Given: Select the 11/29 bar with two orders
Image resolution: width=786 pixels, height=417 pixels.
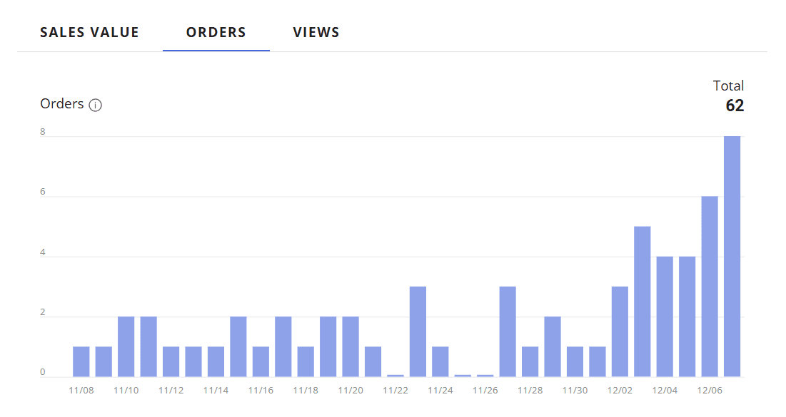Looking at the screenshot, I should (x=553, y=346).
